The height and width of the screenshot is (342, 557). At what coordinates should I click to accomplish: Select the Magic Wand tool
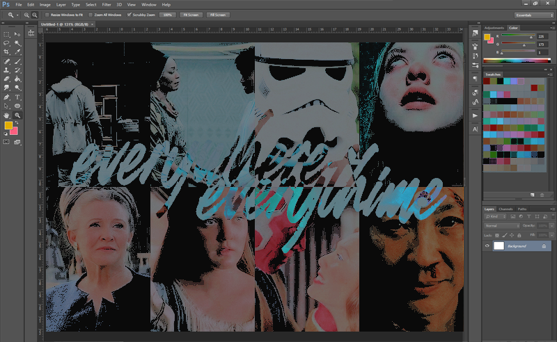(17, 43)
